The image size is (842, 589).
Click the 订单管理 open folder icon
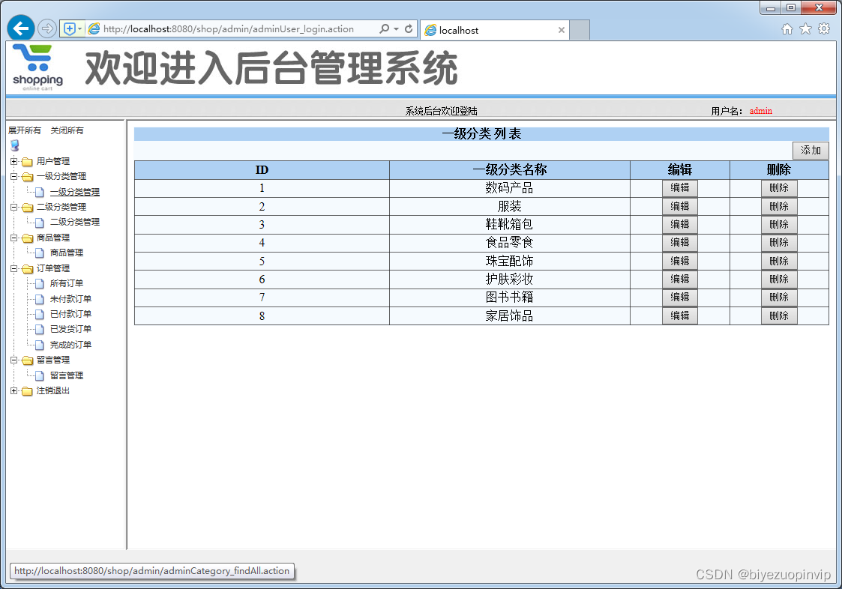28,268
